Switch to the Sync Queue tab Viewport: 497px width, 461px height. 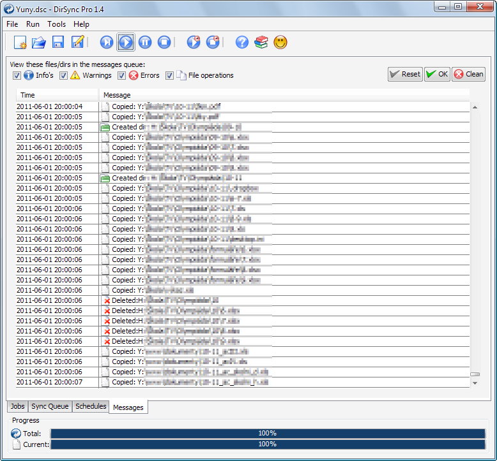(50, 406)
